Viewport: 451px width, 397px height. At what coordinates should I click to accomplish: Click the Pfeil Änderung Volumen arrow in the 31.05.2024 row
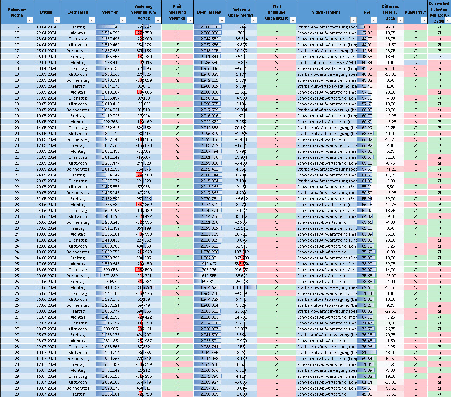pos(177,199)
